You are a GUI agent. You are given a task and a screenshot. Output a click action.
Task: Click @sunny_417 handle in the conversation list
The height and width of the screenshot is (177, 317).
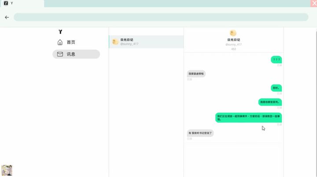pyautogui.click(x=129, y=44)
